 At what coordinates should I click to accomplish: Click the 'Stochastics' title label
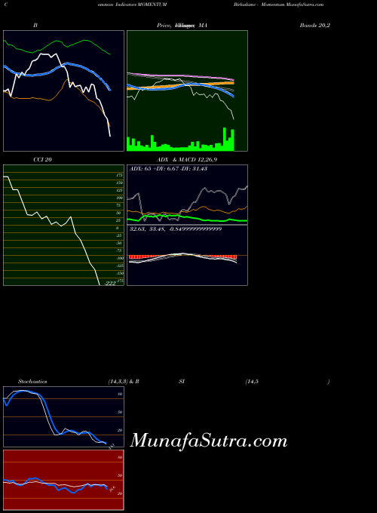32,382
